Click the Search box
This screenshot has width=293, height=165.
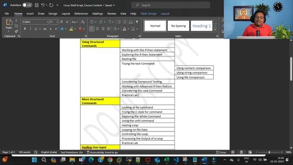point(171,5)
